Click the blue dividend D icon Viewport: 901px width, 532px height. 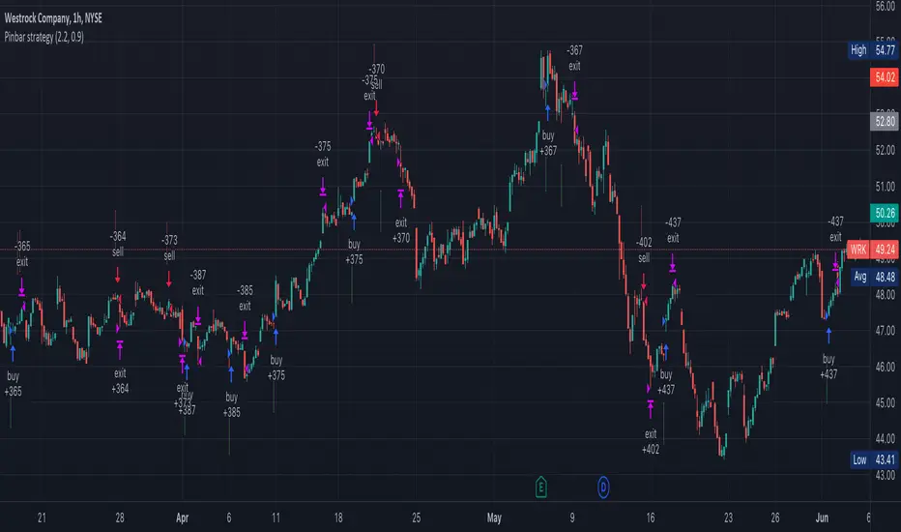pyautogui.click(x=603, y=488)
